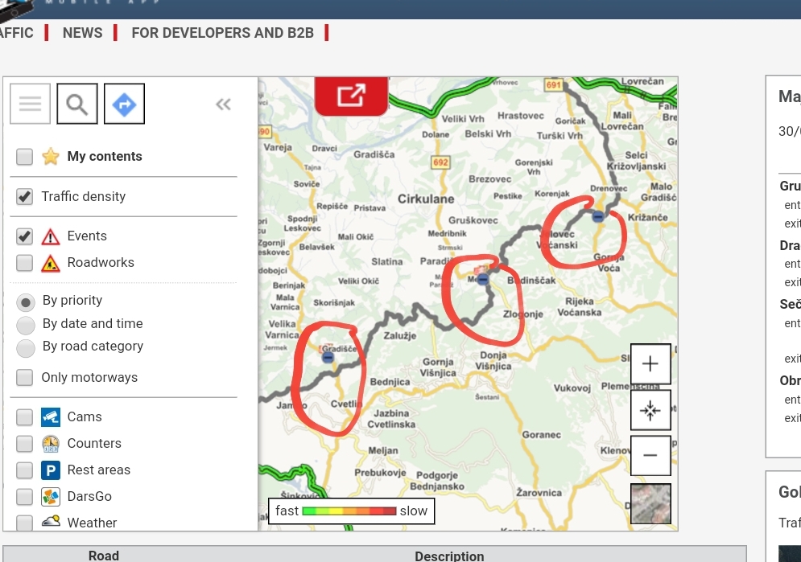Viewport: 801px width, 562px height.
Task: Click road closure marker near Drenovec
Action: pyautogui.click(x=597, y=216)
